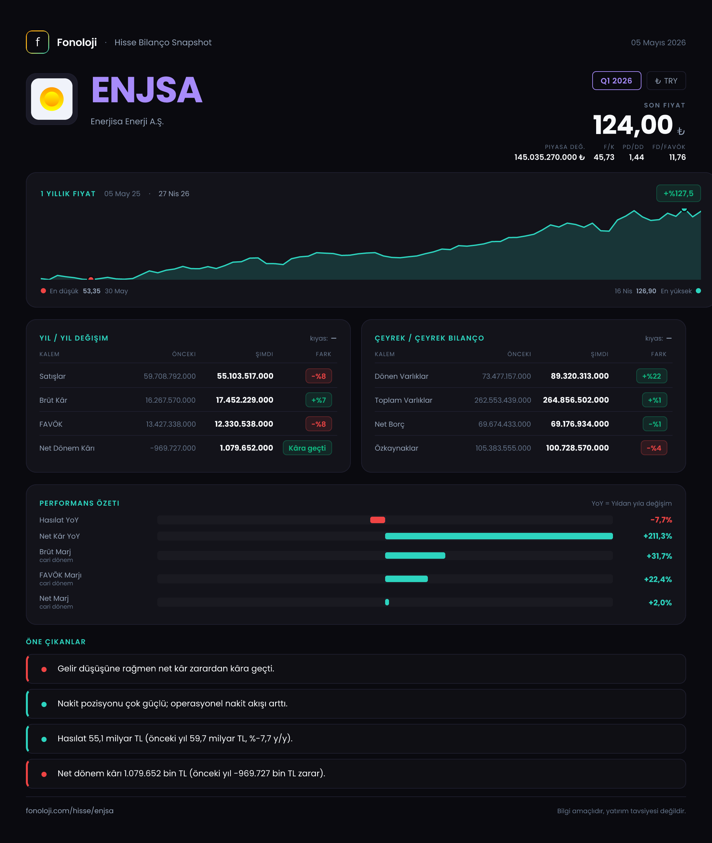The height and width of the screenshot is (843, 712).
Task: Click the +%127,5 yearly change badge
Action: coord(678,193)
